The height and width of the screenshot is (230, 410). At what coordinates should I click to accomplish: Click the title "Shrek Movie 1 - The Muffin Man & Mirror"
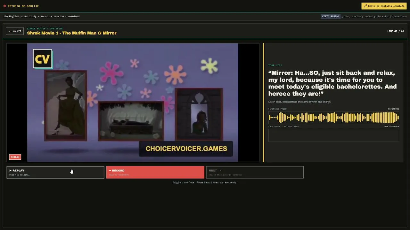pos(72,33)
